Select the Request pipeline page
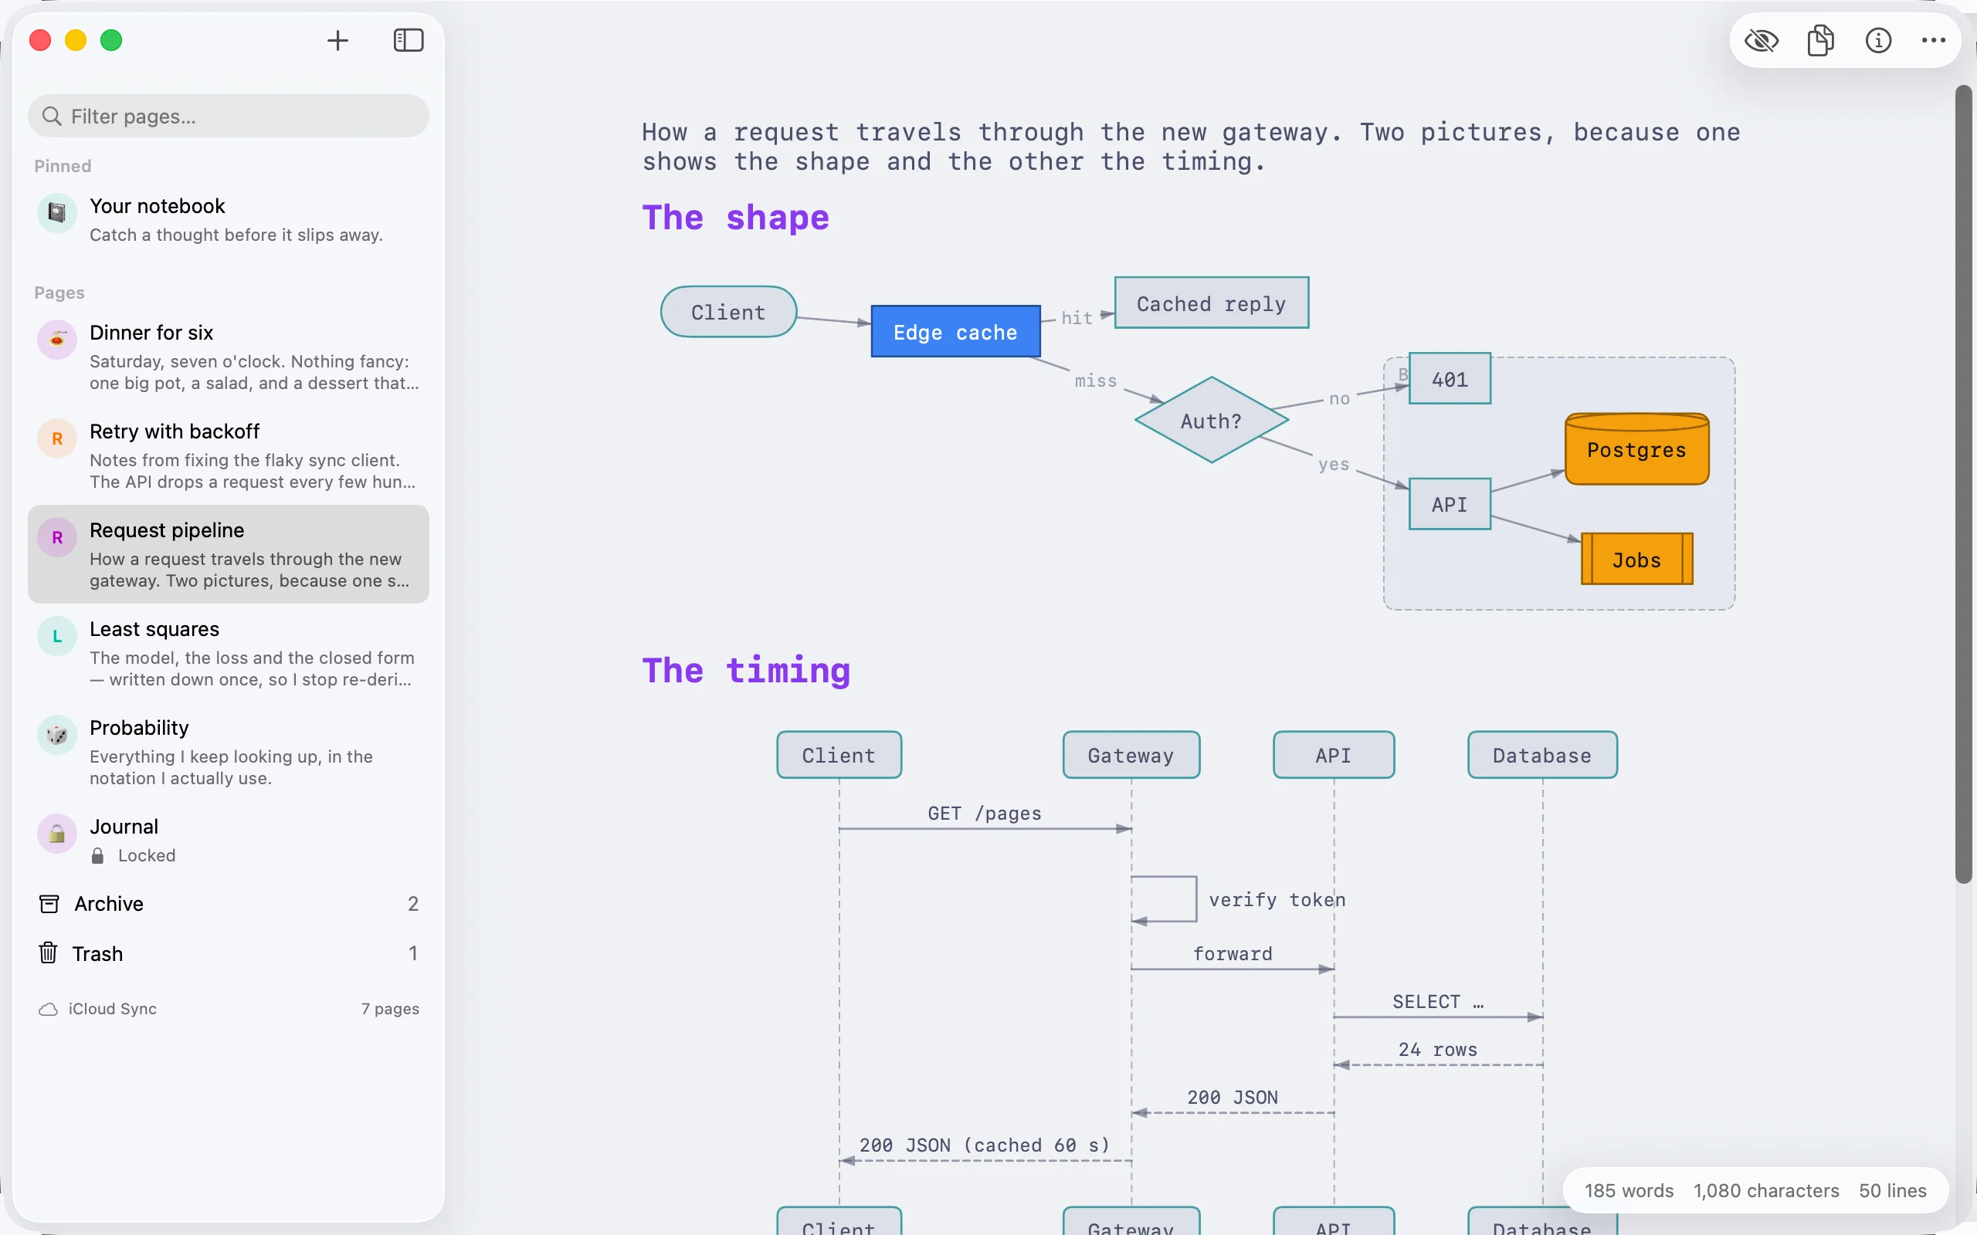The width and height of the screenshot is (1977, 1235). tap(228, 555)
